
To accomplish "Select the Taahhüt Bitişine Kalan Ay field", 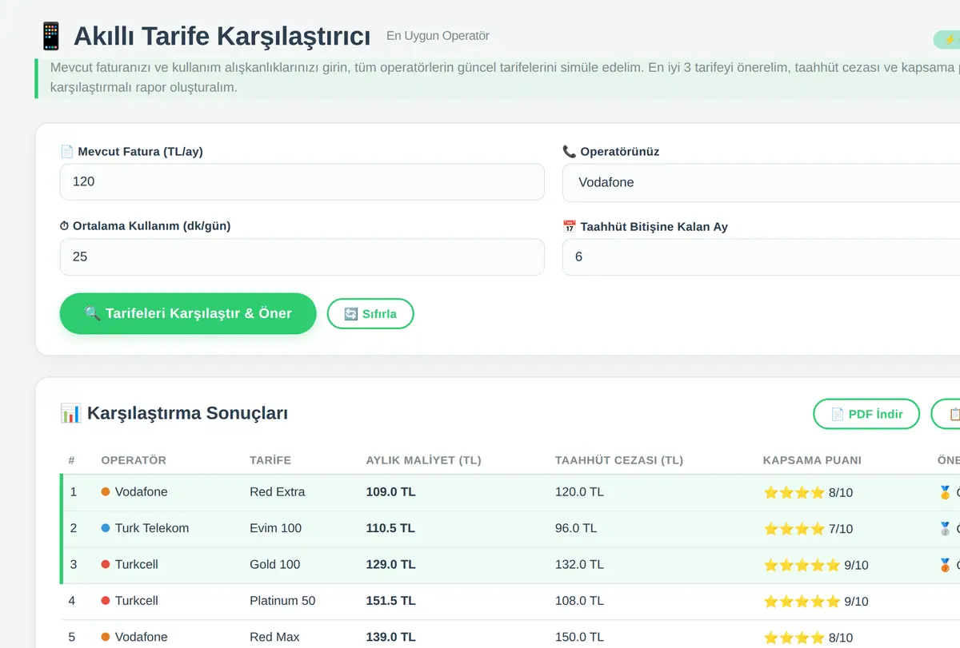I will 761,257.
